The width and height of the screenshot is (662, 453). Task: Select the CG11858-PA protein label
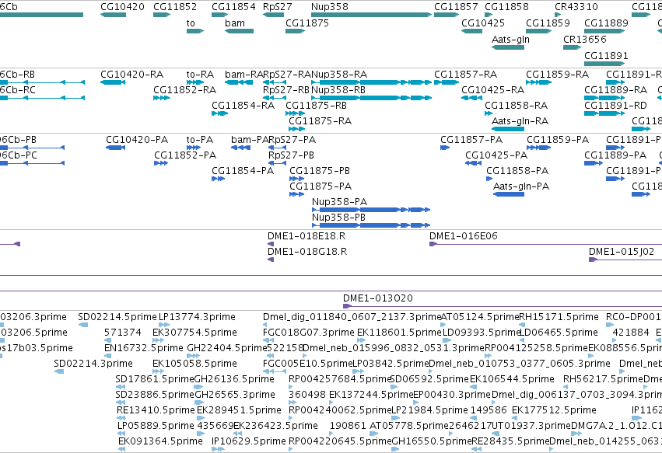(517, 171)
